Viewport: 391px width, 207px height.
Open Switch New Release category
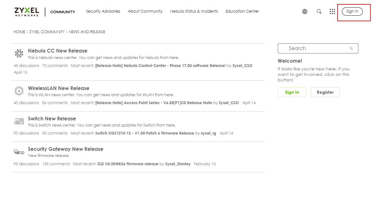click(x=52, y=119)
